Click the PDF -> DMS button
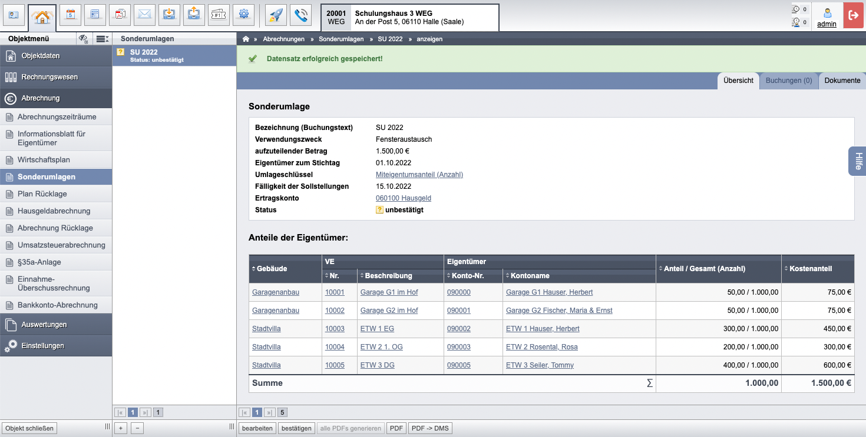 429,428
